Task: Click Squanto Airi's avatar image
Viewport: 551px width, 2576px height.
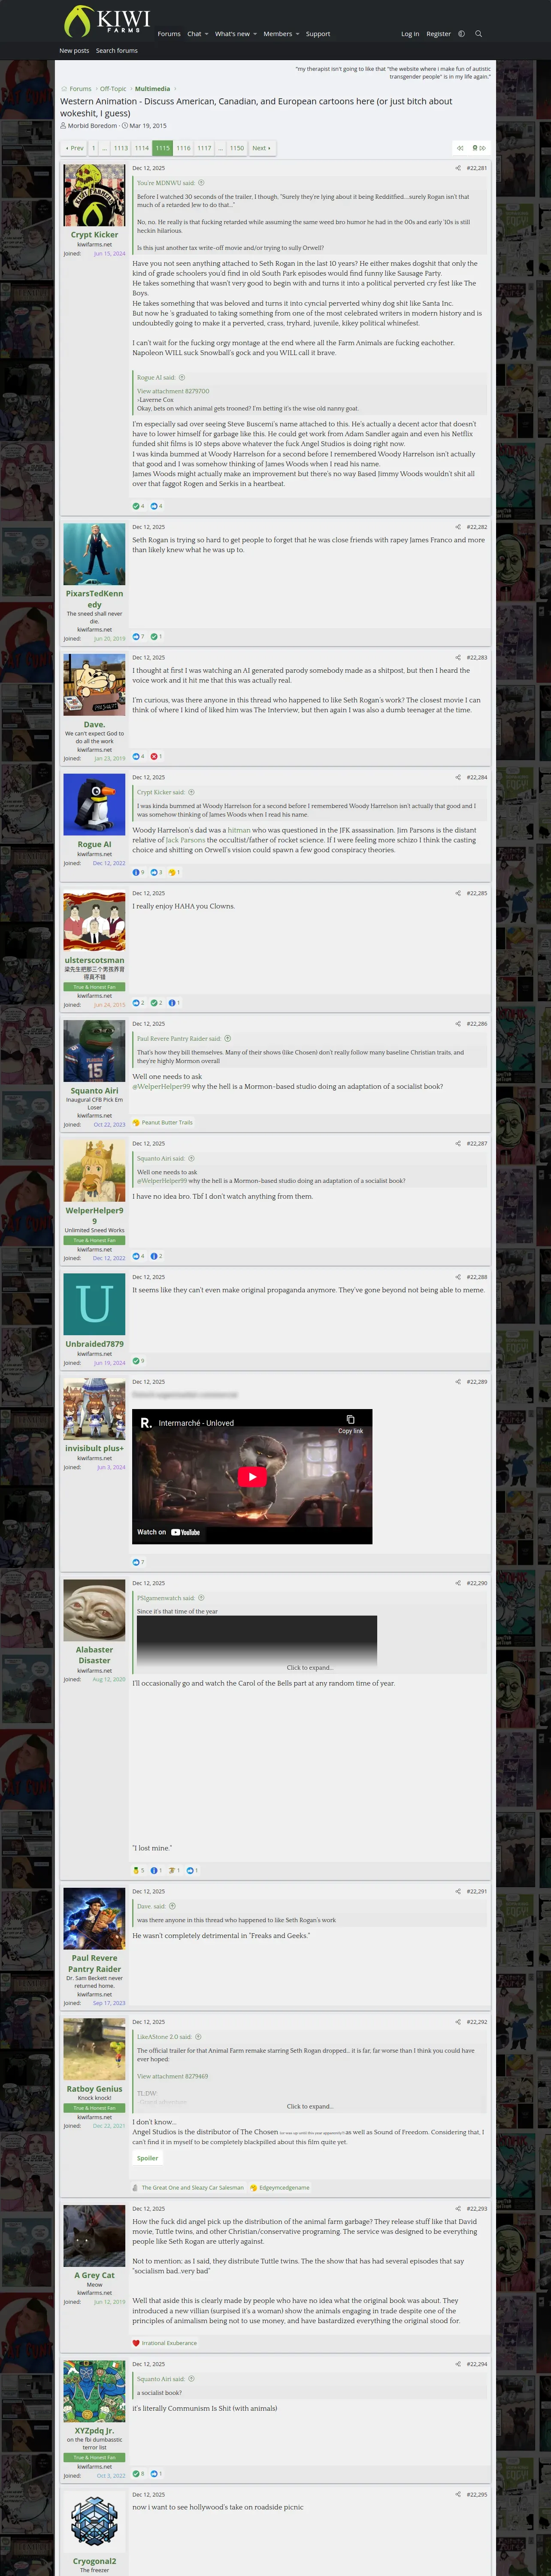Action: pos(94,1051)
